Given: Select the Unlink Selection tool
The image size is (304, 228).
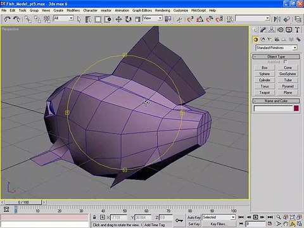Looking at the screenshot, I should coord(37,19).
